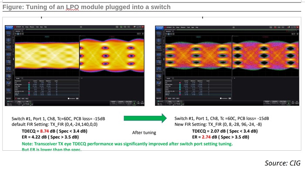Click Eye/Mask mode button in before-tuning scope

coord(9,27)
